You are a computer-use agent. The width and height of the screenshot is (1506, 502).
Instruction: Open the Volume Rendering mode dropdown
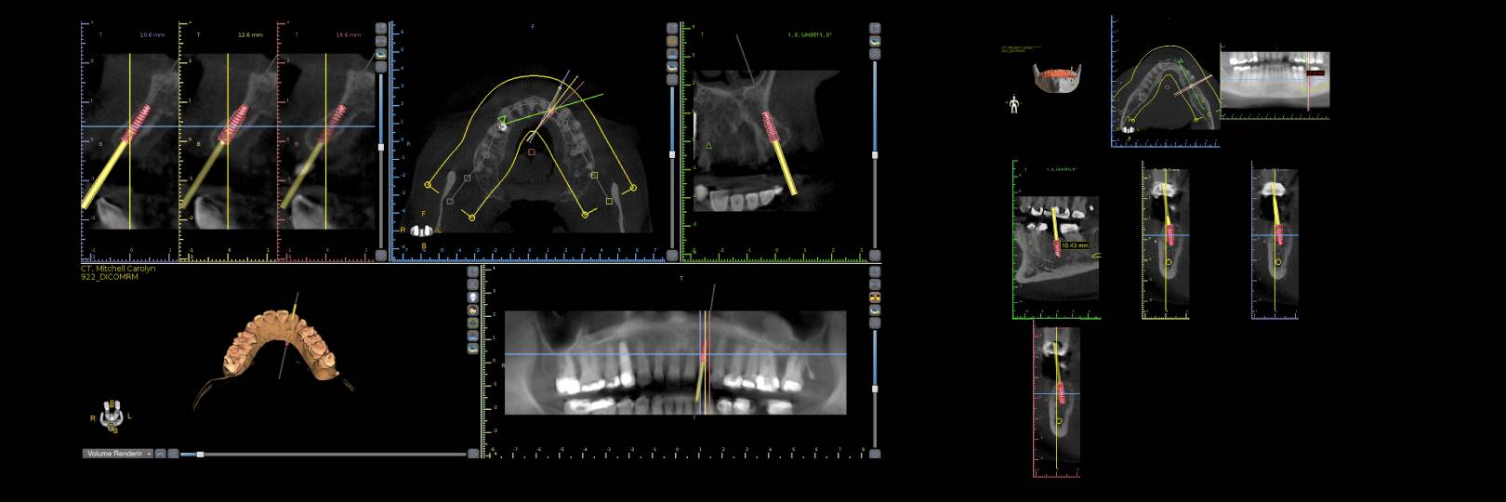coord(118,454)
